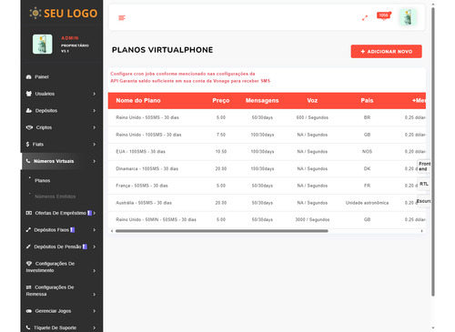This screenshot has width=455, height=332.
Task: Click the Usuários users icon
Action: [x=29, y=94]
